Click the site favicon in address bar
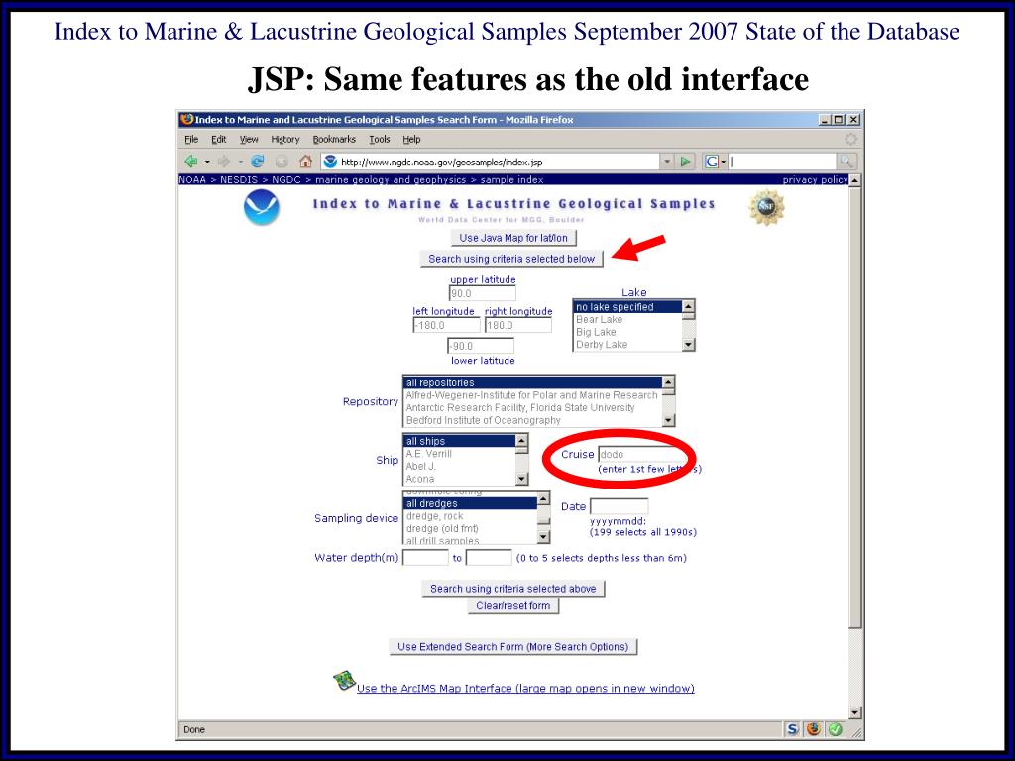Viewport: 1015px width, 761px height. 331,162
